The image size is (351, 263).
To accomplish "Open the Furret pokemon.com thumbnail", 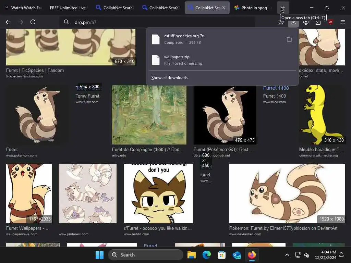I will pyautogui.click(x=37, y=115).
